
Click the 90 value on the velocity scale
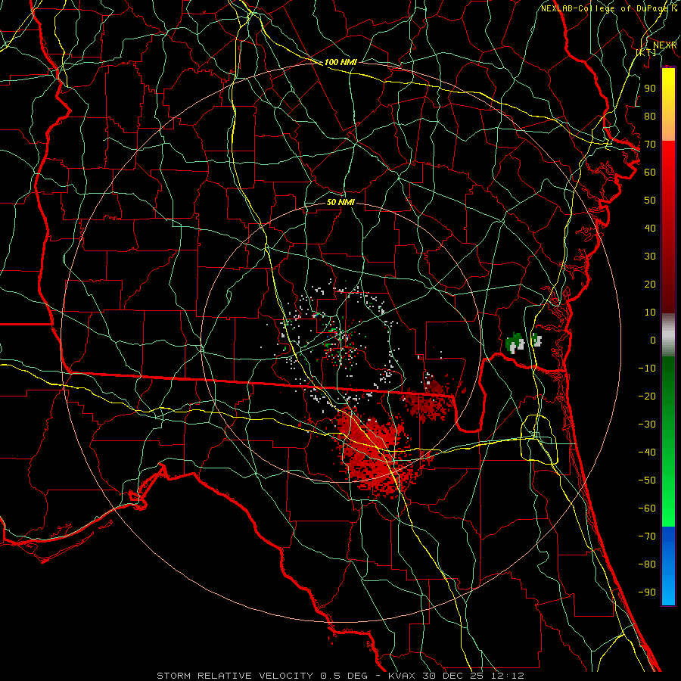pyautogui.click(x=650, y=89)
